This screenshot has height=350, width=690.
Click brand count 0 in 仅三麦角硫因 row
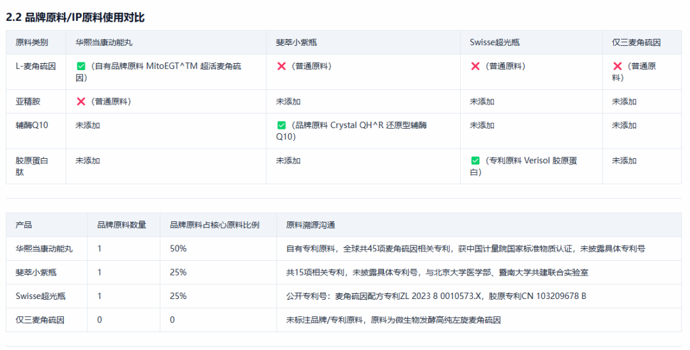100,319
